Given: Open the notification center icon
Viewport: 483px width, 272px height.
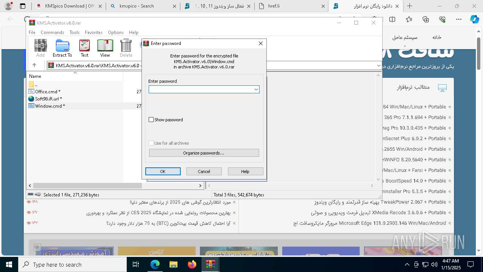Looking at the screenshot, I should coord(471,264).
